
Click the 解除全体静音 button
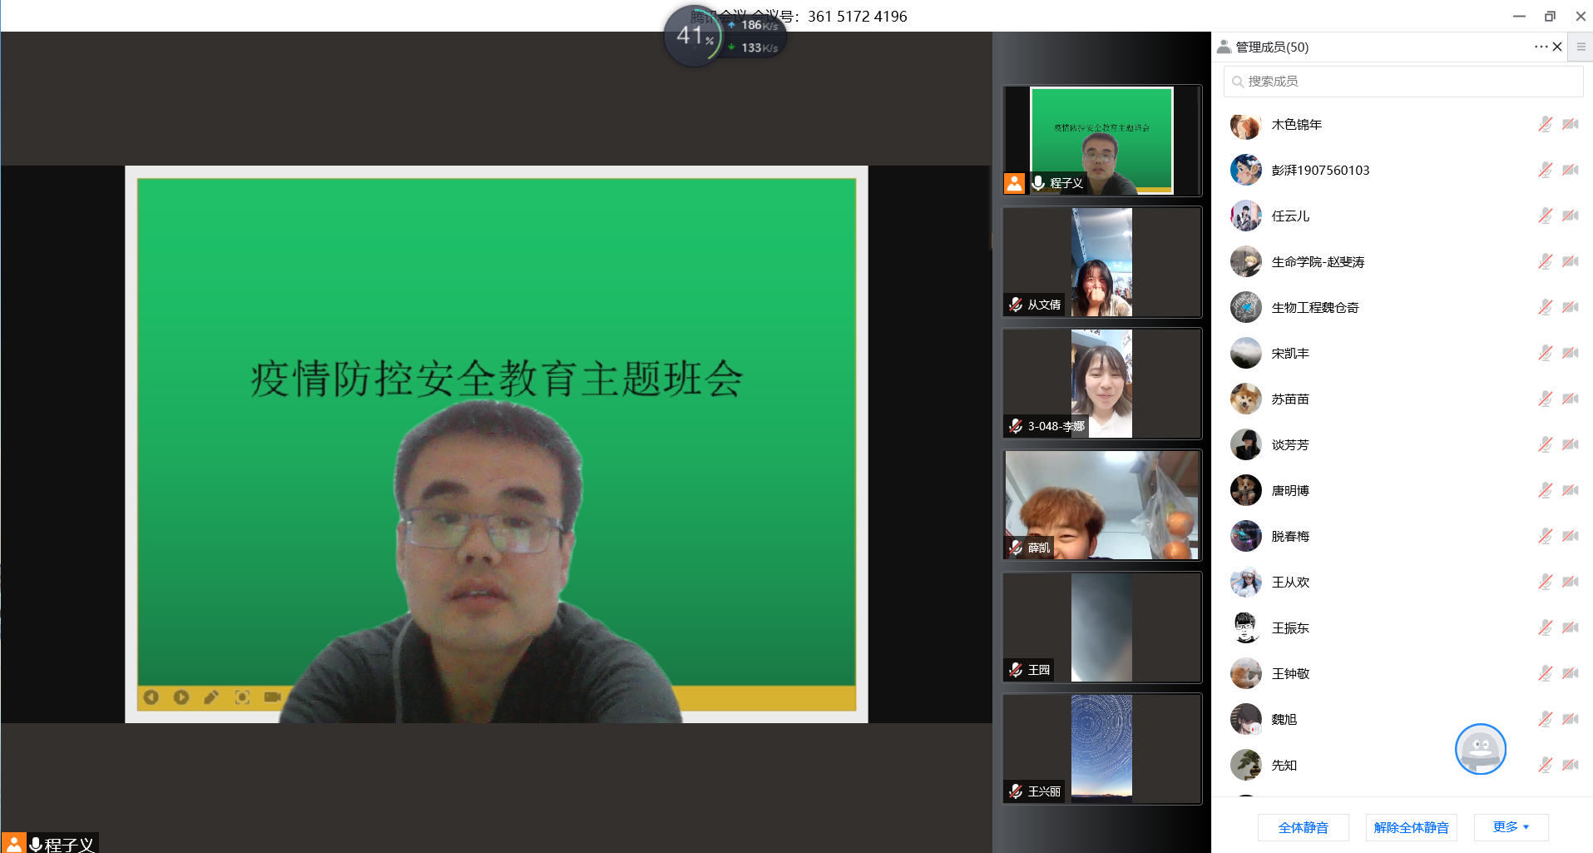(x=1411, y=827)
